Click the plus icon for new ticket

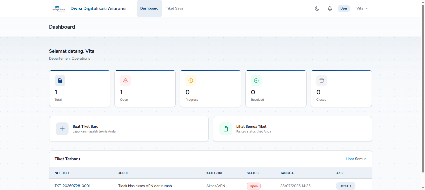[x=62, y=129]
